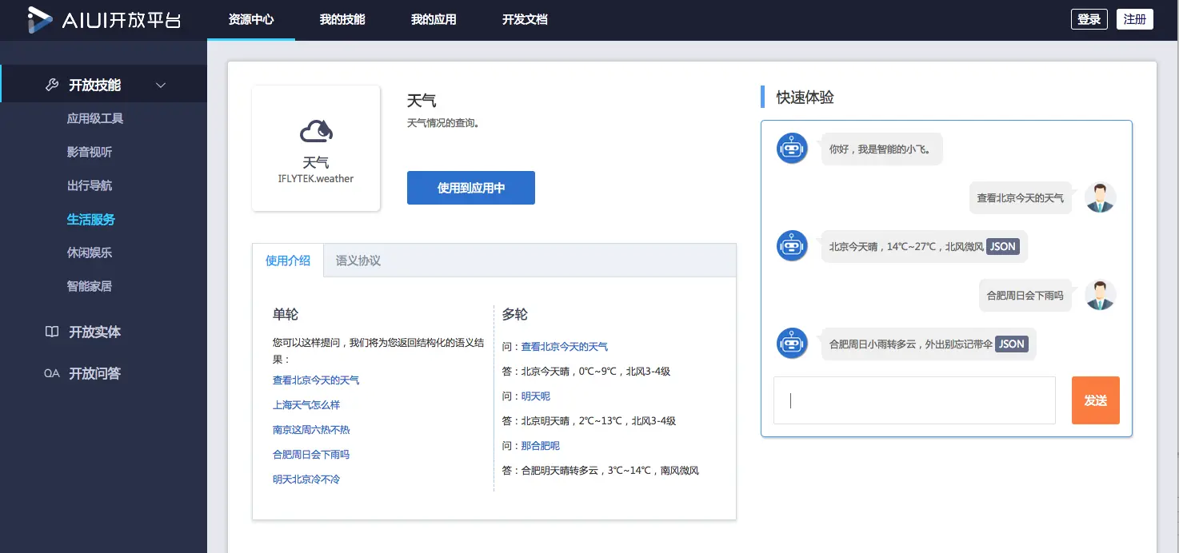Go to 我的应用 in top navigation
Image resolution: width=1179 pixels, height=553 pixels.
click(434, 20)
